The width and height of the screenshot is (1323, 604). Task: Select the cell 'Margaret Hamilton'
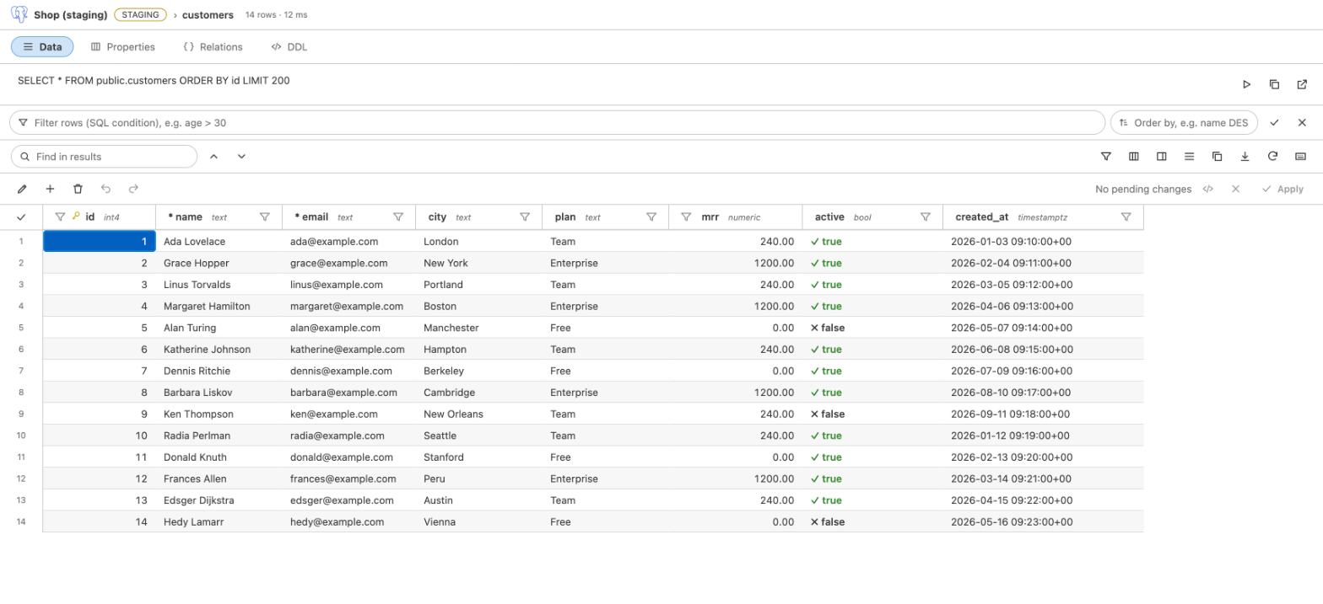coord(219,307)
